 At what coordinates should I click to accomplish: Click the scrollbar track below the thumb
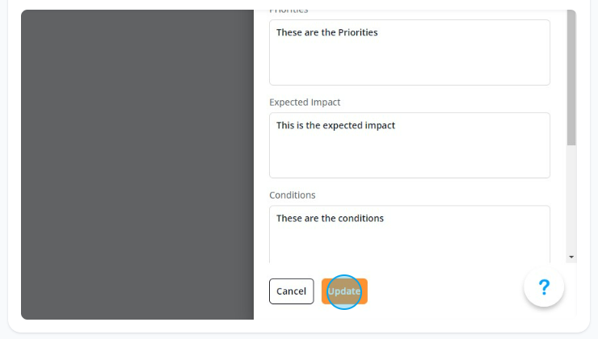tap(571, 199)
